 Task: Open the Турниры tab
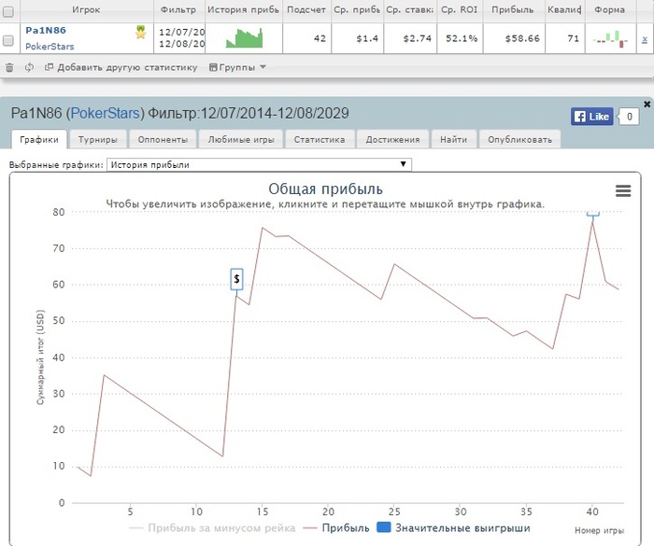point(97,140)
